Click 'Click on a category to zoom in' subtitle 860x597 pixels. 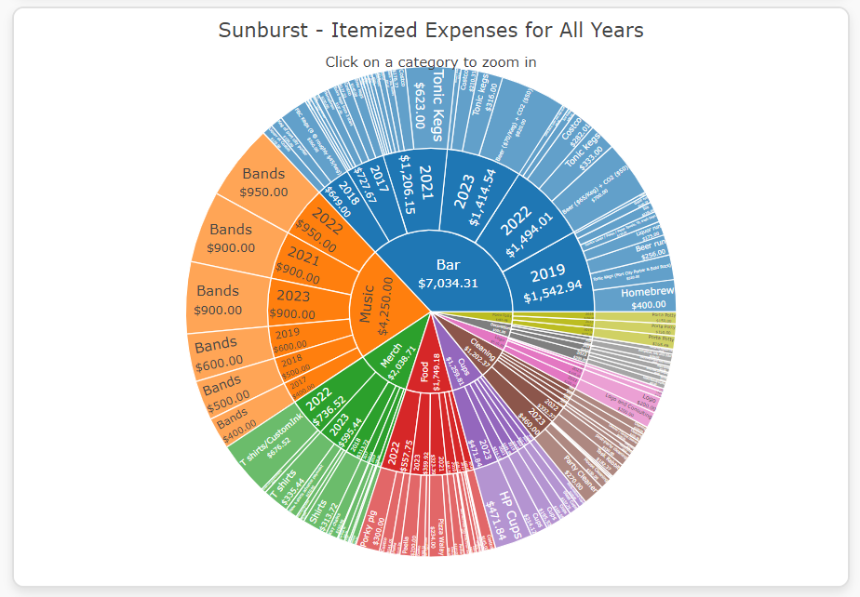(x=431, y=62)
